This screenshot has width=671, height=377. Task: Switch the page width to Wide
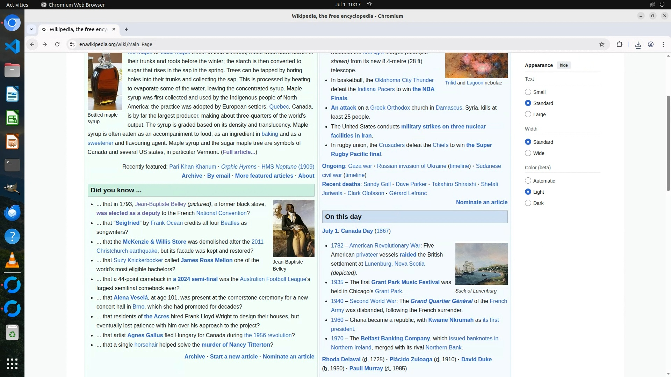click(528, 153)
